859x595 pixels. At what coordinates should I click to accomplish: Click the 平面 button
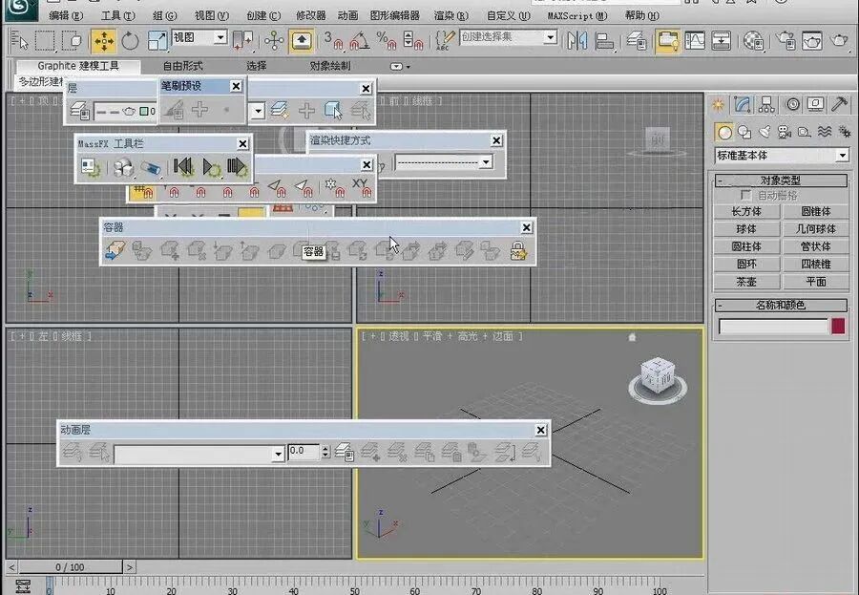[816, 282]
